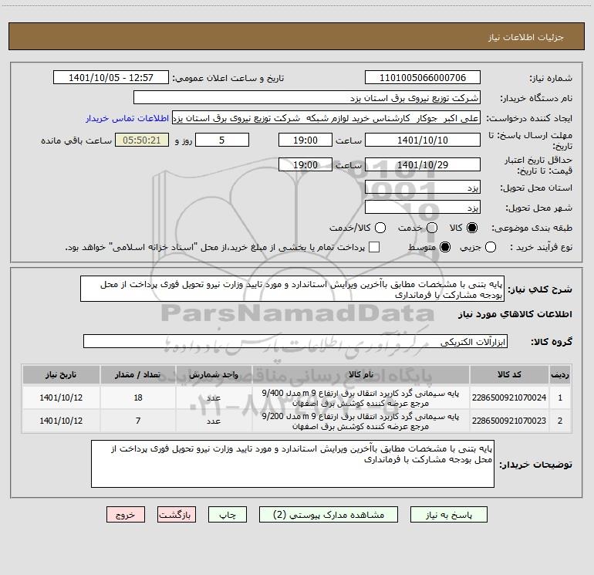
Task: Click the remaining days field showing 5
Action: tap(221, 140)
